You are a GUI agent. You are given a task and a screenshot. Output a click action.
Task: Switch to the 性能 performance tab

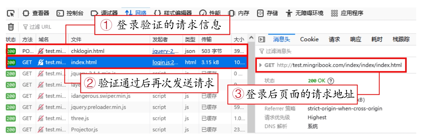click(210, 13)
